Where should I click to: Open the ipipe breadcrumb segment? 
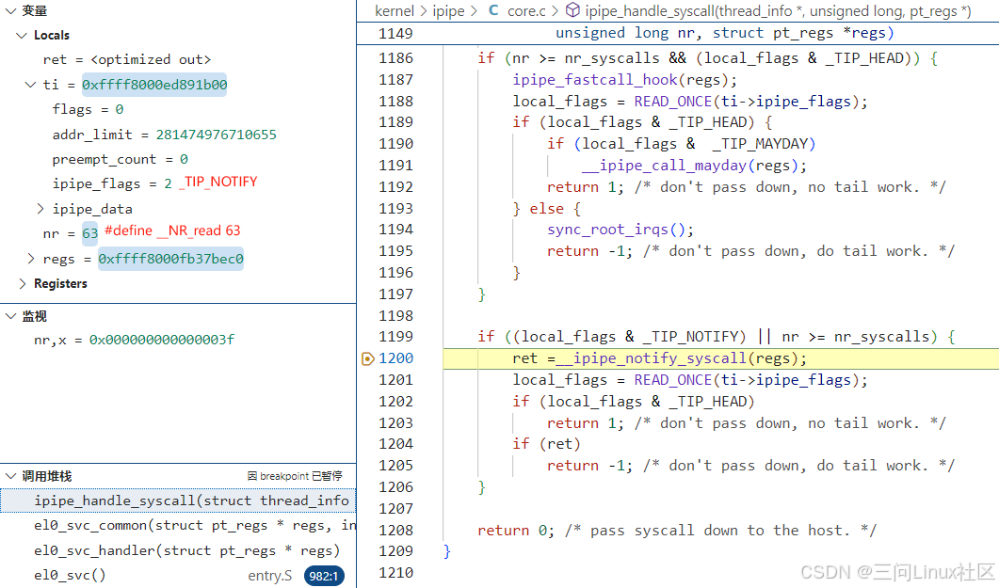(448, 10)
